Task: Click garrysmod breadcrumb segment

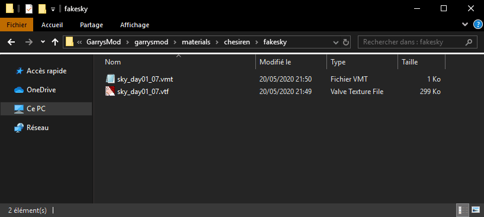Action: pos(151,42)
